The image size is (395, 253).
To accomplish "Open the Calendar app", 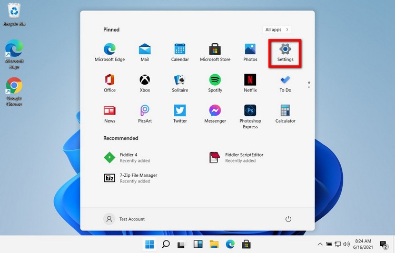I will 180,53.
